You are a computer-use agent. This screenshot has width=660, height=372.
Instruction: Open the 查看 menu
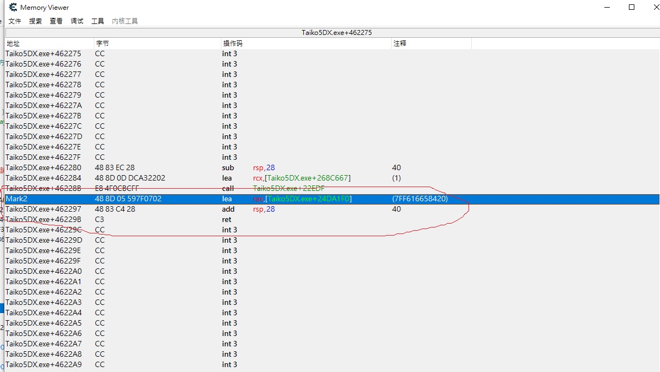tap(56, 21)
